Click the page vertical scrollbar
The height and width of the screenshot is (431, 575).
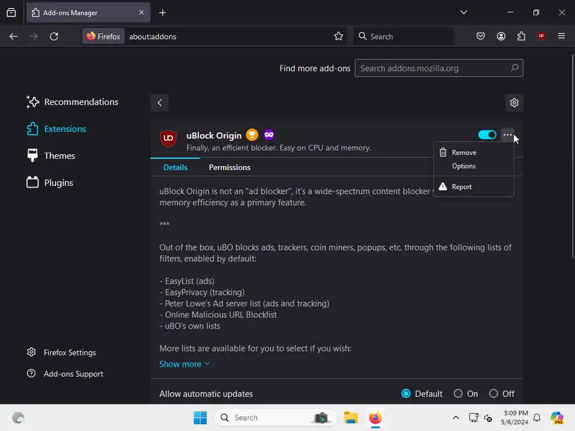tap(572, 157)
